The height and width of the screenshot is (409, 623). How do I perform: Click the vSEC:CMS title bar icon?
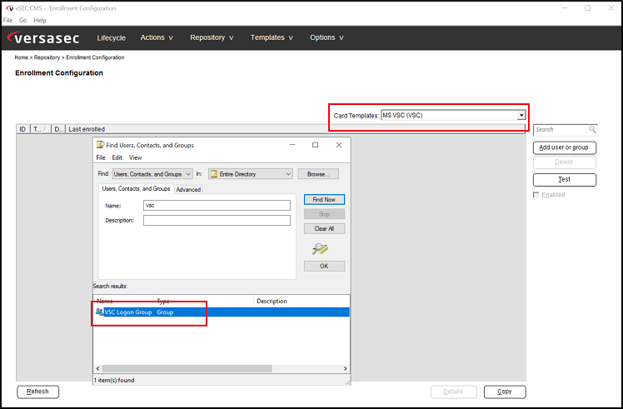10,8
